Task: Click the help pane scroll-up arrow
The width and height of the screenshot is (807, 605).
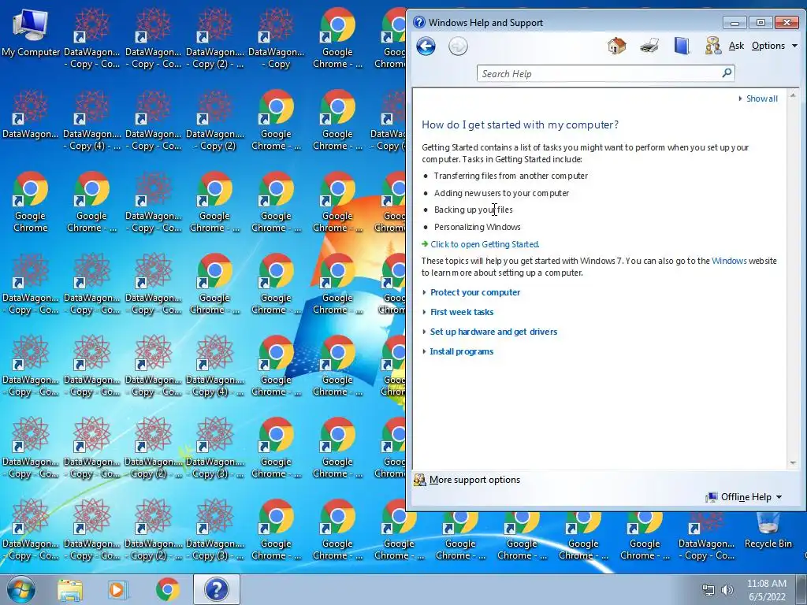Action: 793,95
